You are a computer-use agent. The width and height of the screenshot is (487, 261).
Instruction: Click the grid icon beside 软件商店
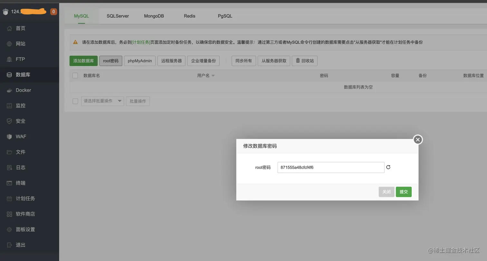tap(9, 214)
